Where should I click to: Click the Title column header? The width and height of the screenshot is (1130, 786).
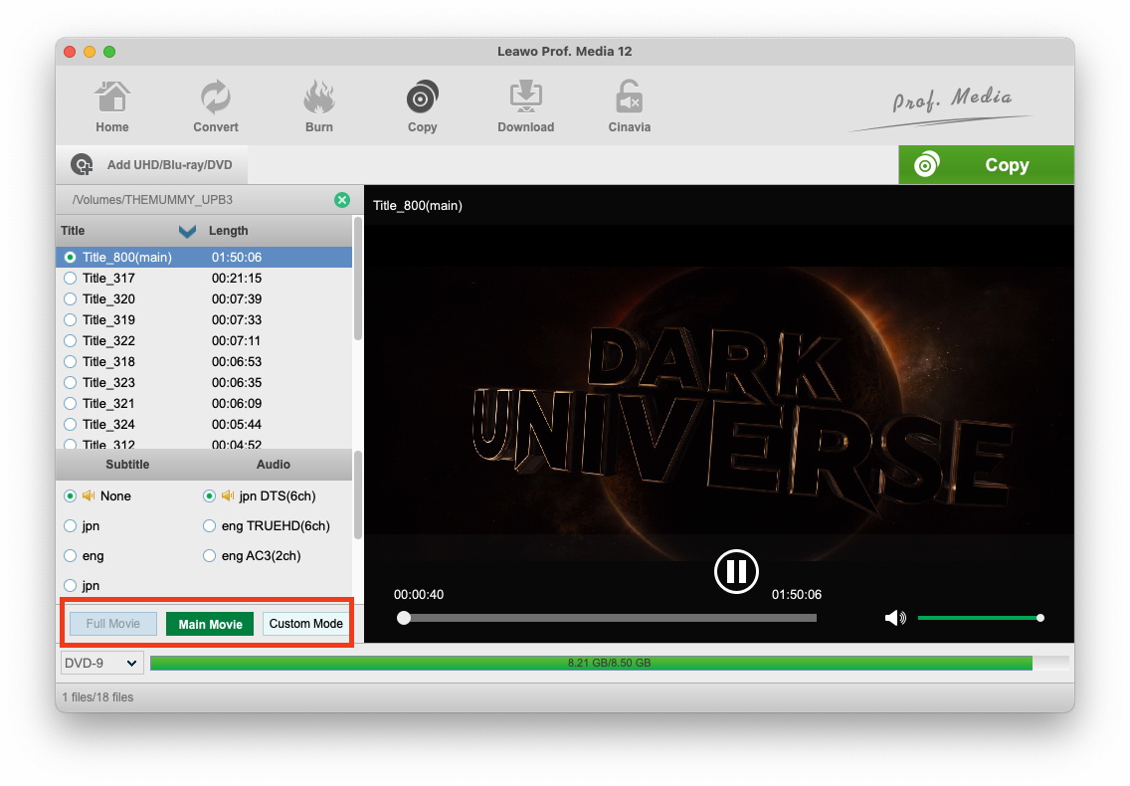pos(73,231)
